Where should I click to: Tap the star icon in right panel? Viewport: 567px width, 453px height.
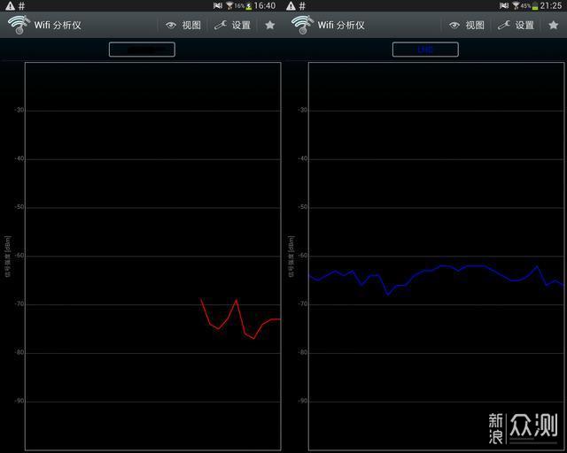click(x=554, y=25)
